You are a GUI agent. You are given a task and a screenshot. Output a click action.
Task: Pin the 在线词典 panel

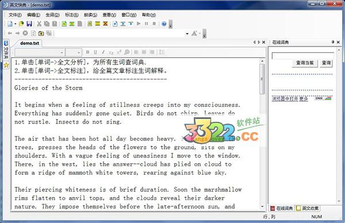(x=333, y=42)
